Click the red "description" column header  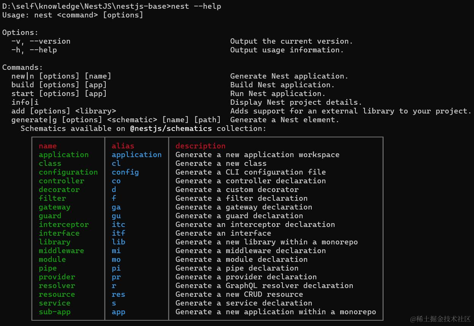[x=200, y=146]
